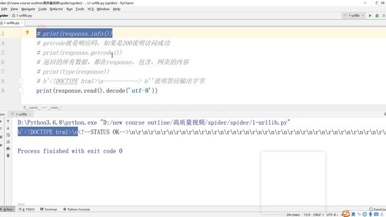The image size is (386, 217).
Task: Open the VCS menu
Action: 90,9
